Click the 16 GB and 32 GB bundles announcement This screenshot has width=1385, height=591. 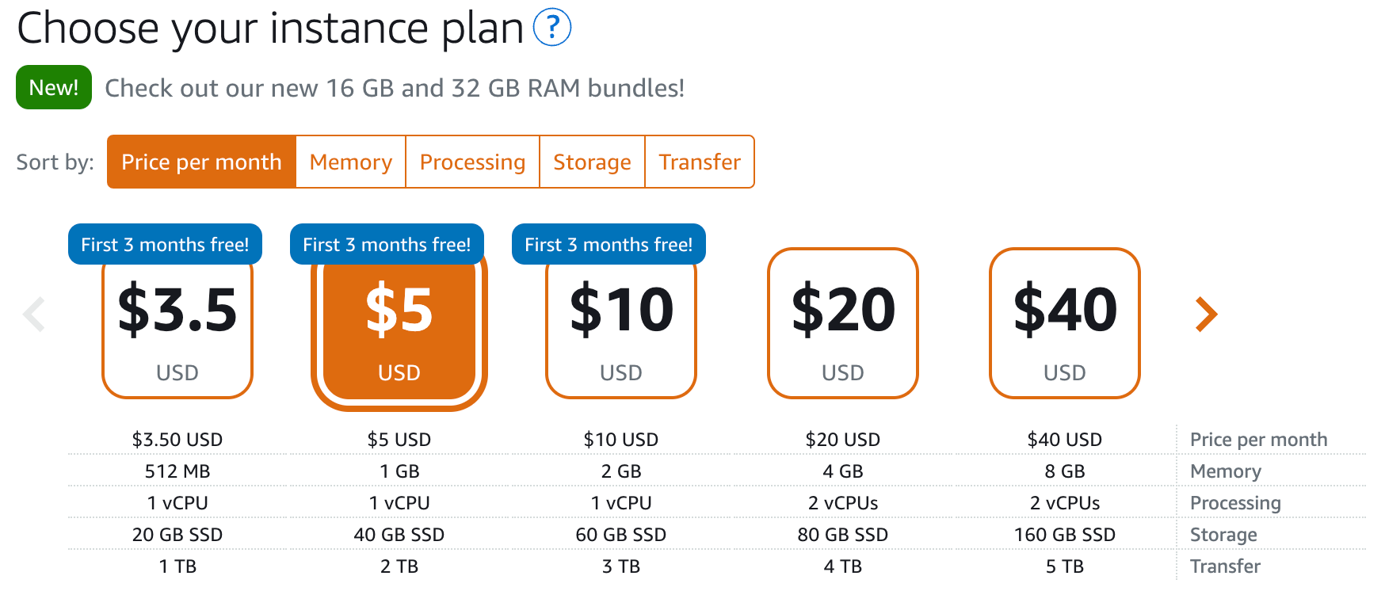tap(395, 88)
